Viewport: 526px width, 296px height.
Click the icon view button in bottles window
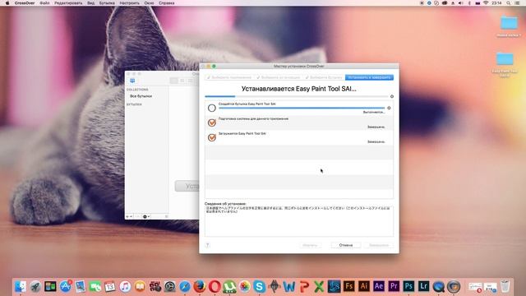(x=174, y=81)
